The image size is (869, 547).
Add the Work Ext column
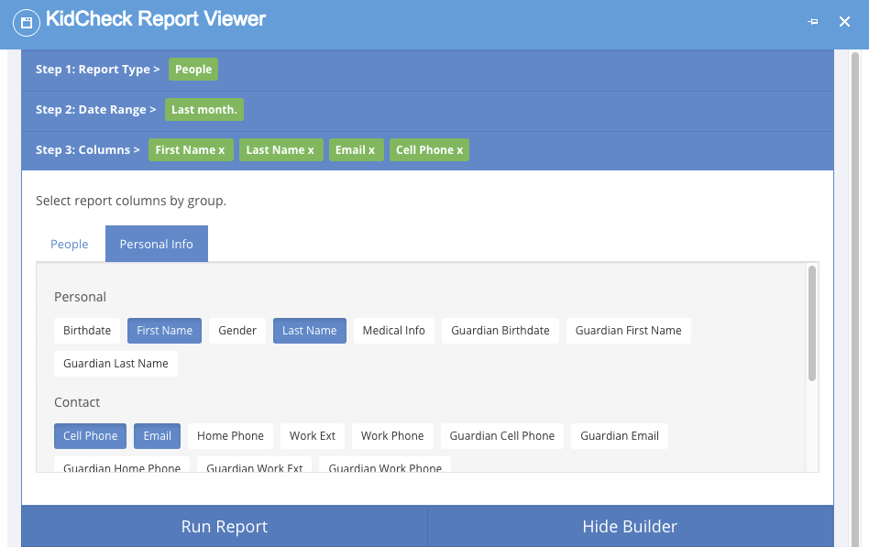(312, 436)
